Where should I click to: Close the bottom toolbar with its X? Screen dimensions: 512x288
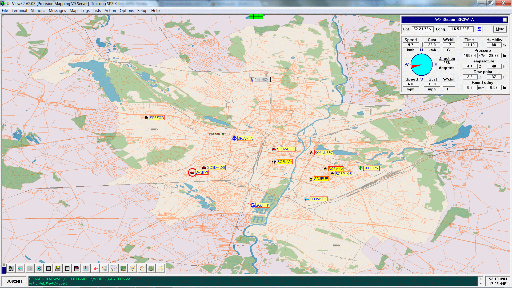pyautogui.click(x=4, y=265)
